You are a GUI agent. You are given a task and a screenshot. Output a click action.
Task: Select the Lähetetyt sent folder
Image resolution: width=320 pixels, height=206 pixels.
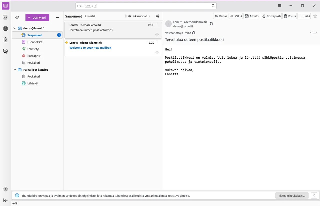37,49
